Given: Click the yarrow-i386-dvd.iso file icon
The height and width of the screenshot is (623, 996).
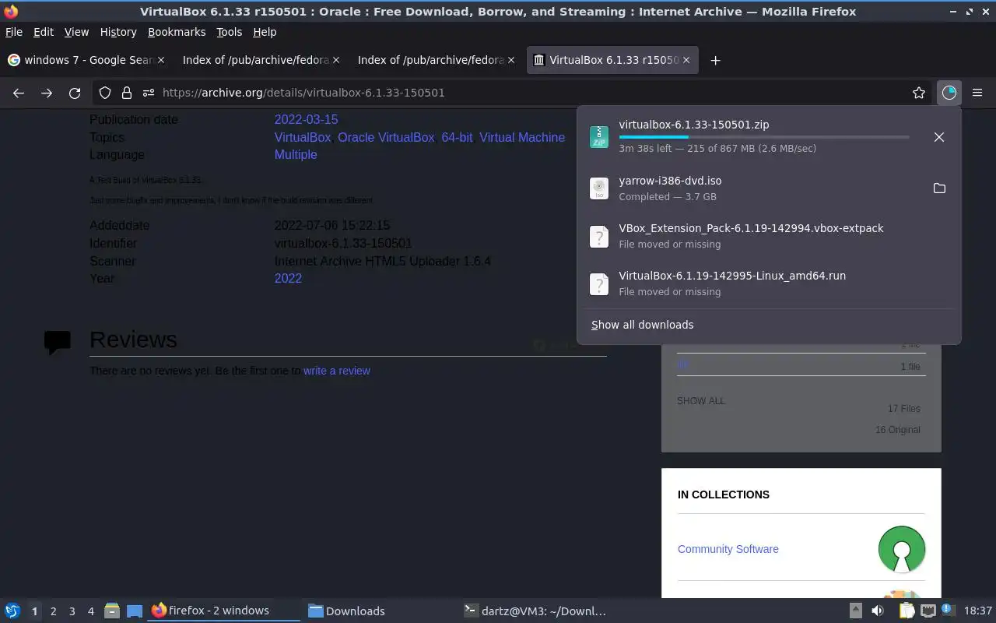Looking at the screenshot, I should tap(598, 188).
